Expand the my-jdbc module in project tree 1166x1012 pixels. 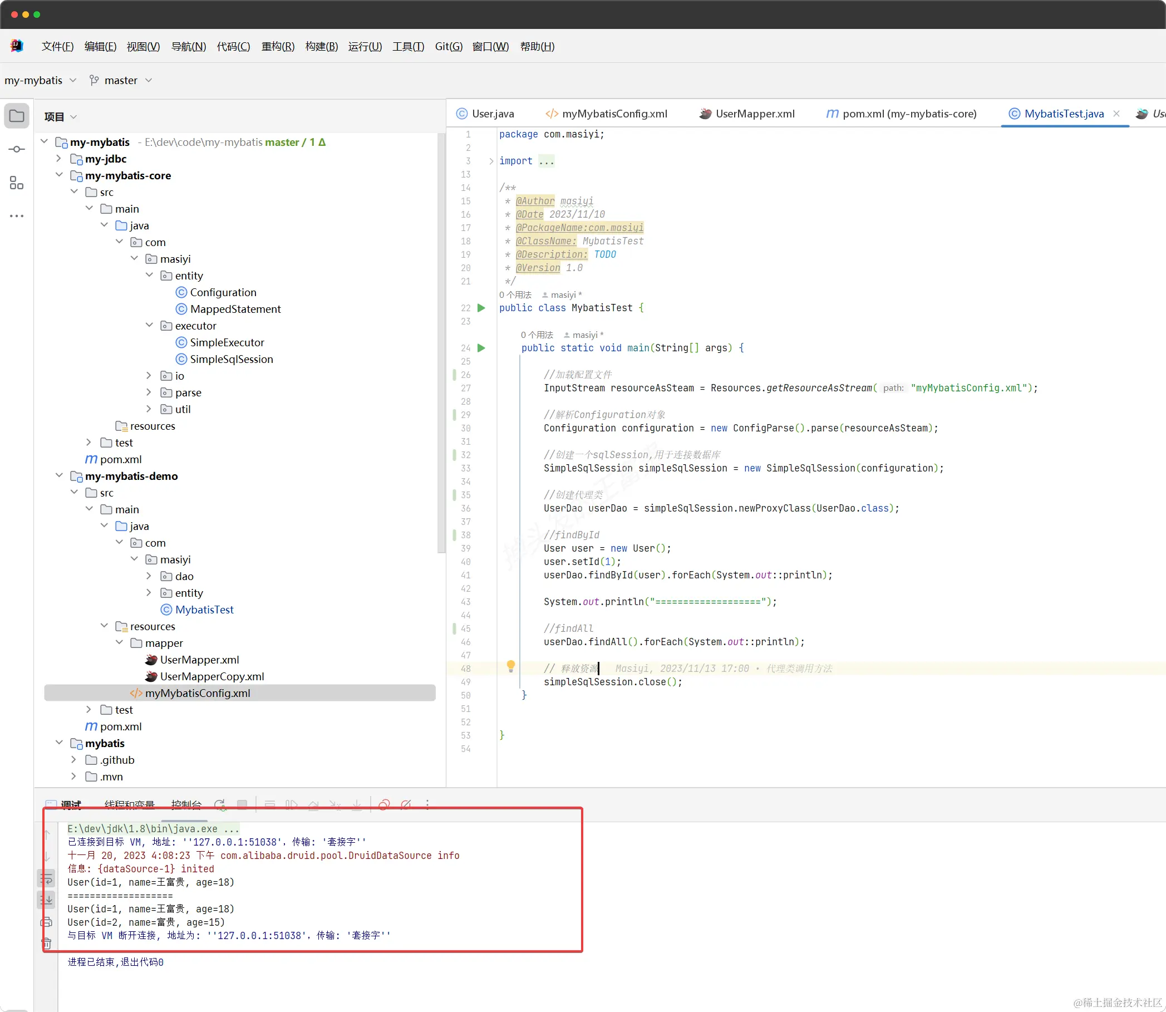pos(59,159)
